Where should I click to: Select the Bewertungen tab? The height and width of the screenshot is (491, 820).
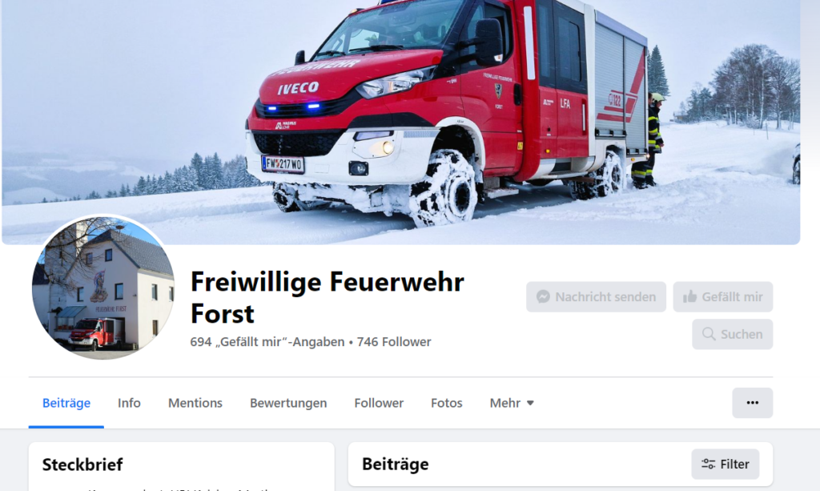coord(288,403)
